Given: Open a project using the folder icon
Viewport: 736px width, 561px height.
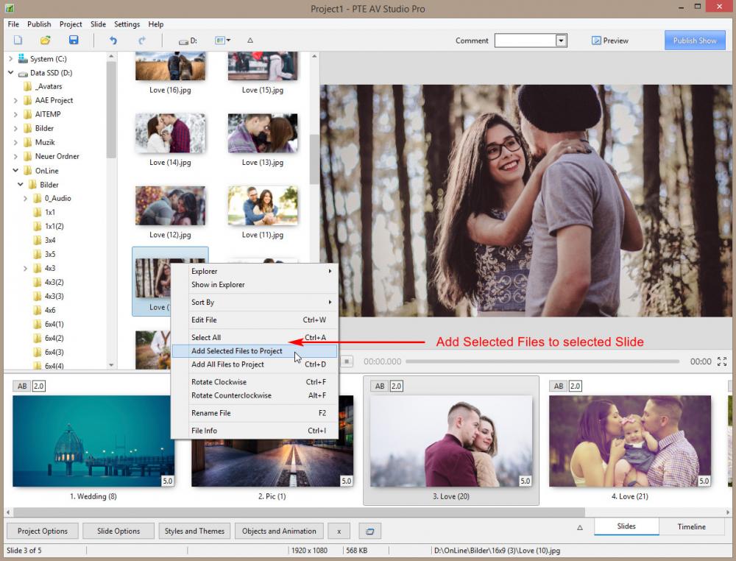Looking at the screenshot, I should point(45,40).
